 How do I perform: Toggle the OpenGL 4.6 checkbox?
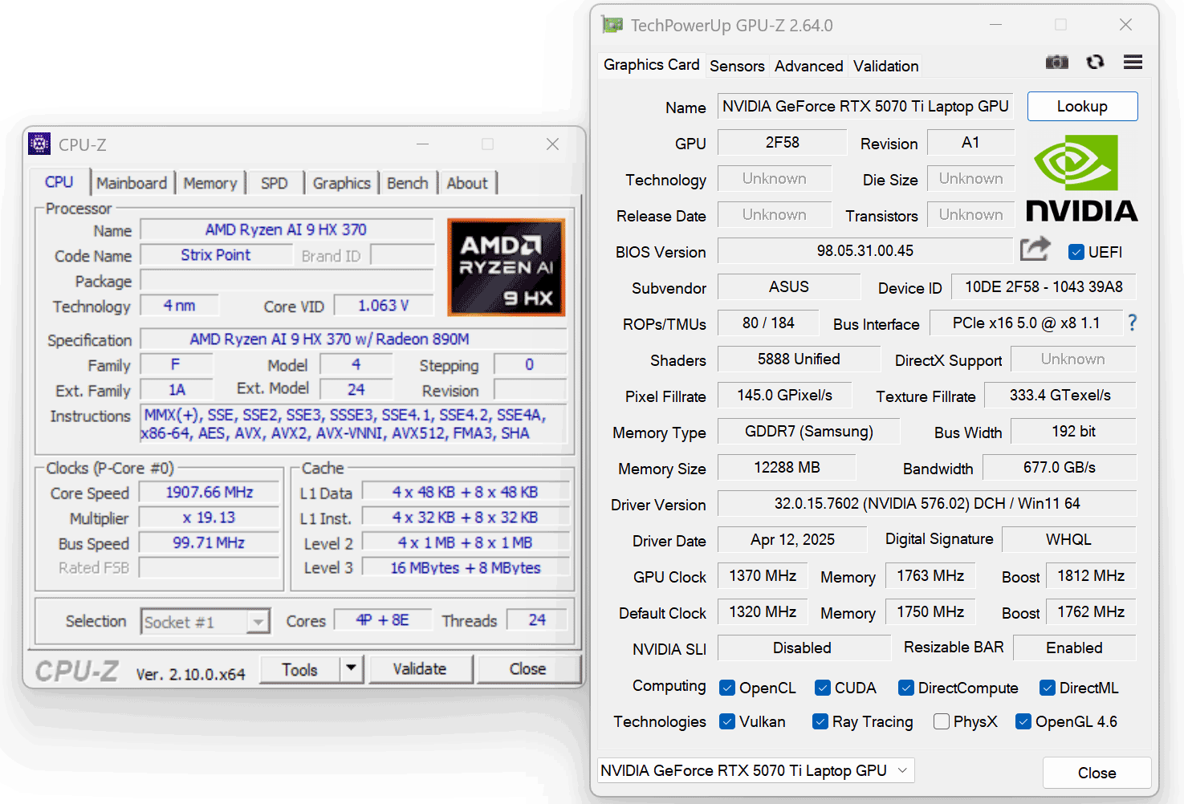coord(1023,721)
